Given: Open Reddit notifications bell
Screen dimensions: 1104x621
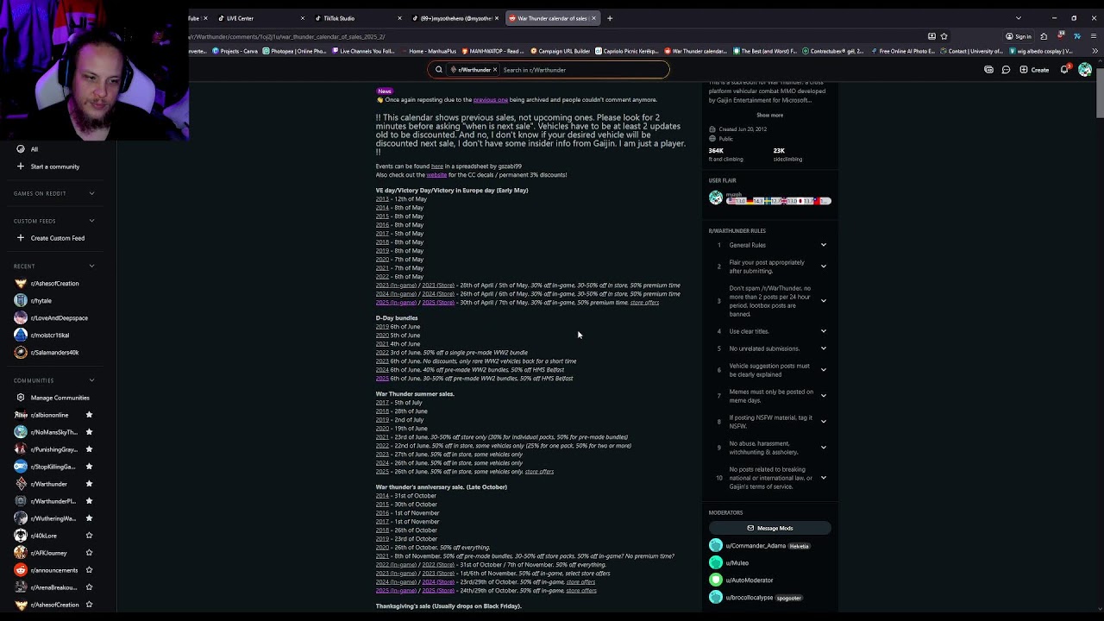Looking at the screenshot, I should 1064,70.
